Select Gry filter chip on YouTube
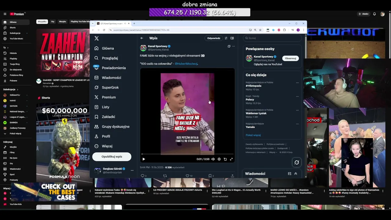391x220 pixels. (x=53, y=22)
